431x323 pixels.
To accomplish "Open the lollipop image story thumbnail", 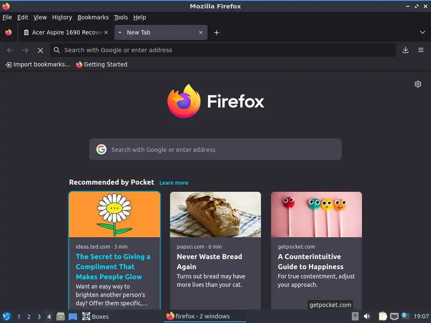I will (317, 214).
